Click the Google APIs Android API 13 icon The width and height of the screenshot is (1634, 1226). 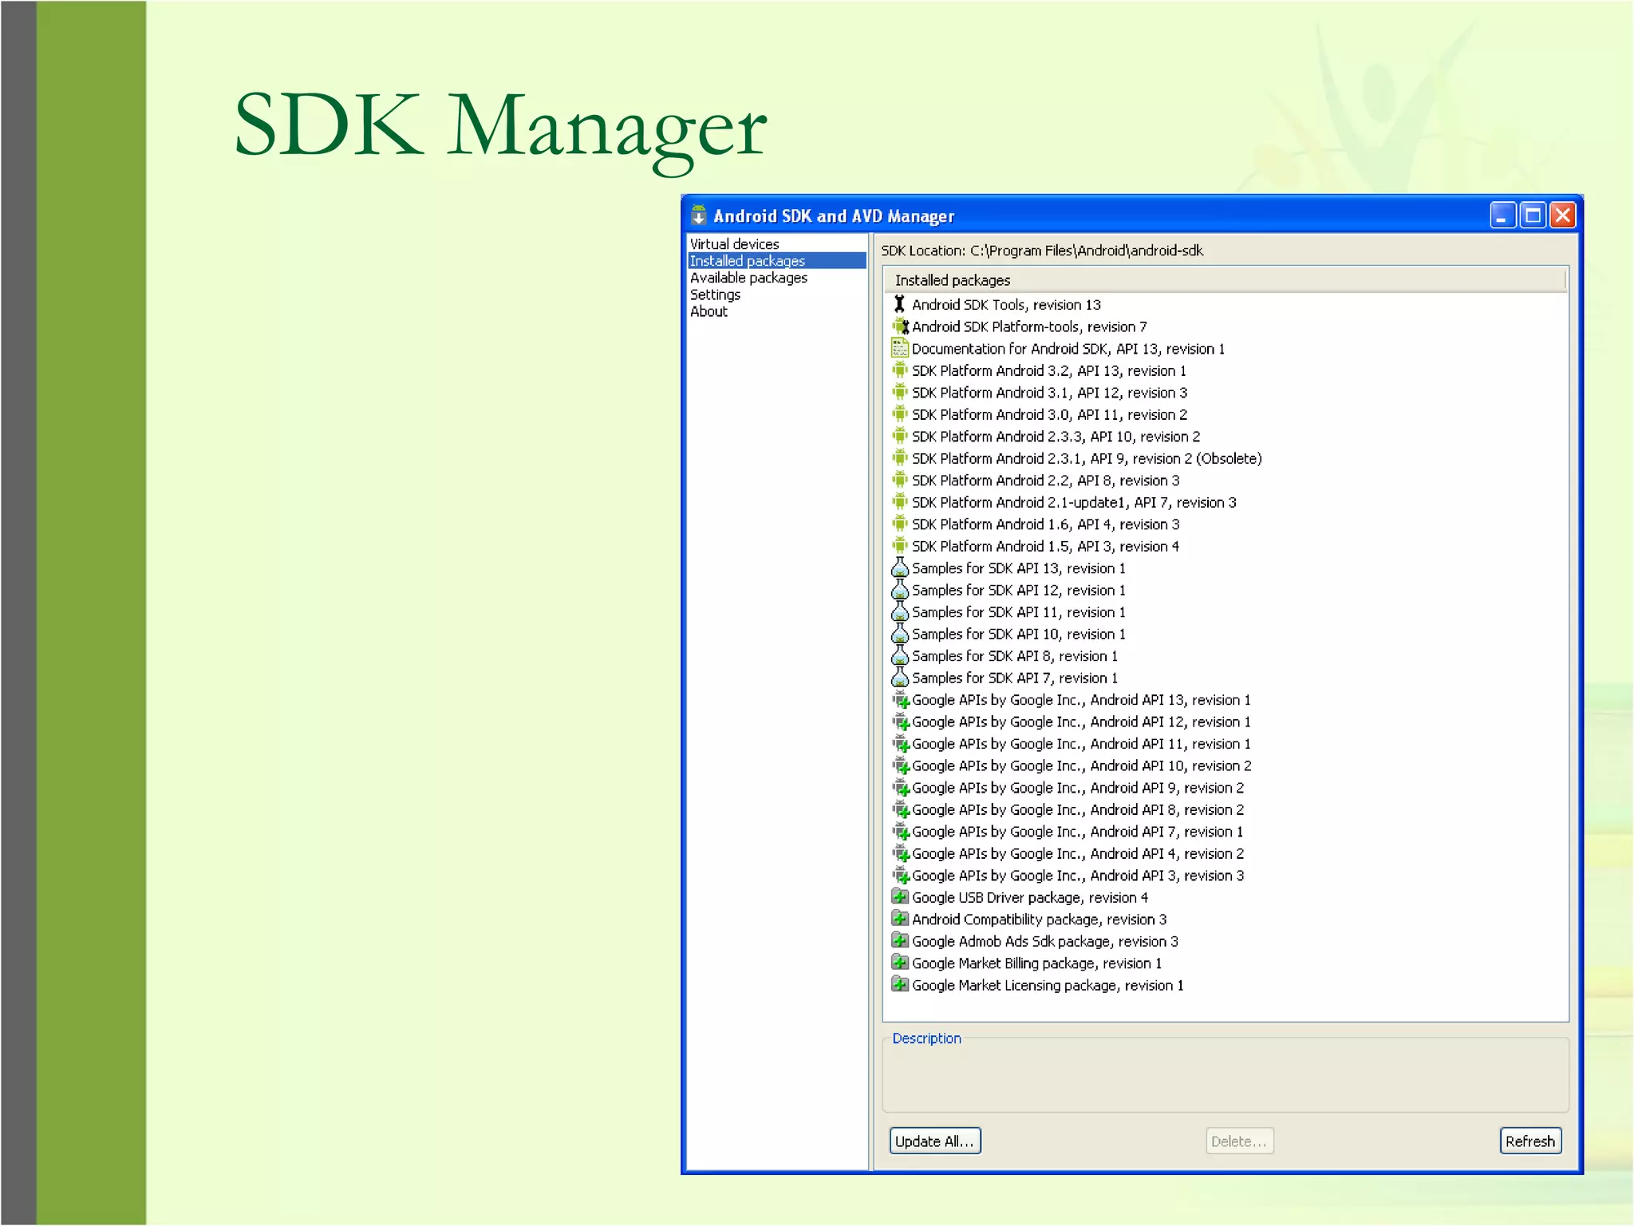pos(901,700)
